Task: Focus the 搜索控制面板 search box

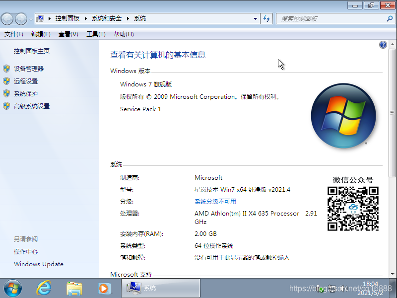Action: click(x=331, y=19)
